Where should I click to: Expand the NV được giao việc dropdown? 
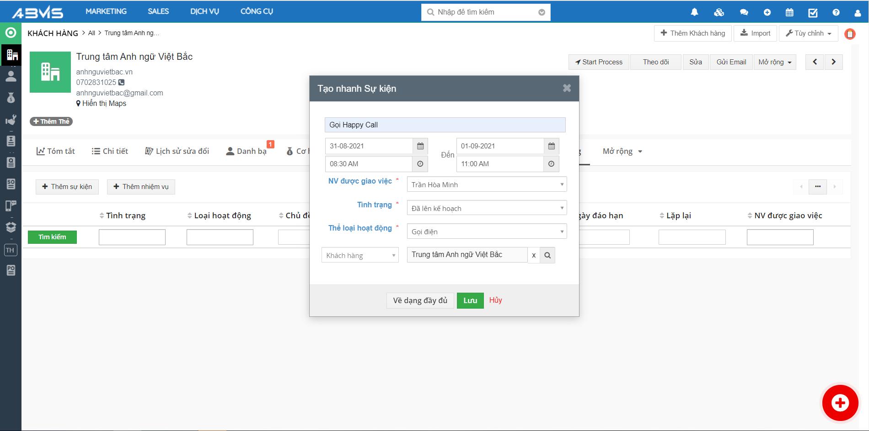coord(486,184)
